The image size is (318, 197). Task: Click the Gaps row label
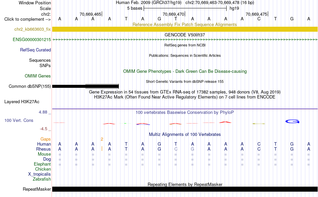[46, 139]
